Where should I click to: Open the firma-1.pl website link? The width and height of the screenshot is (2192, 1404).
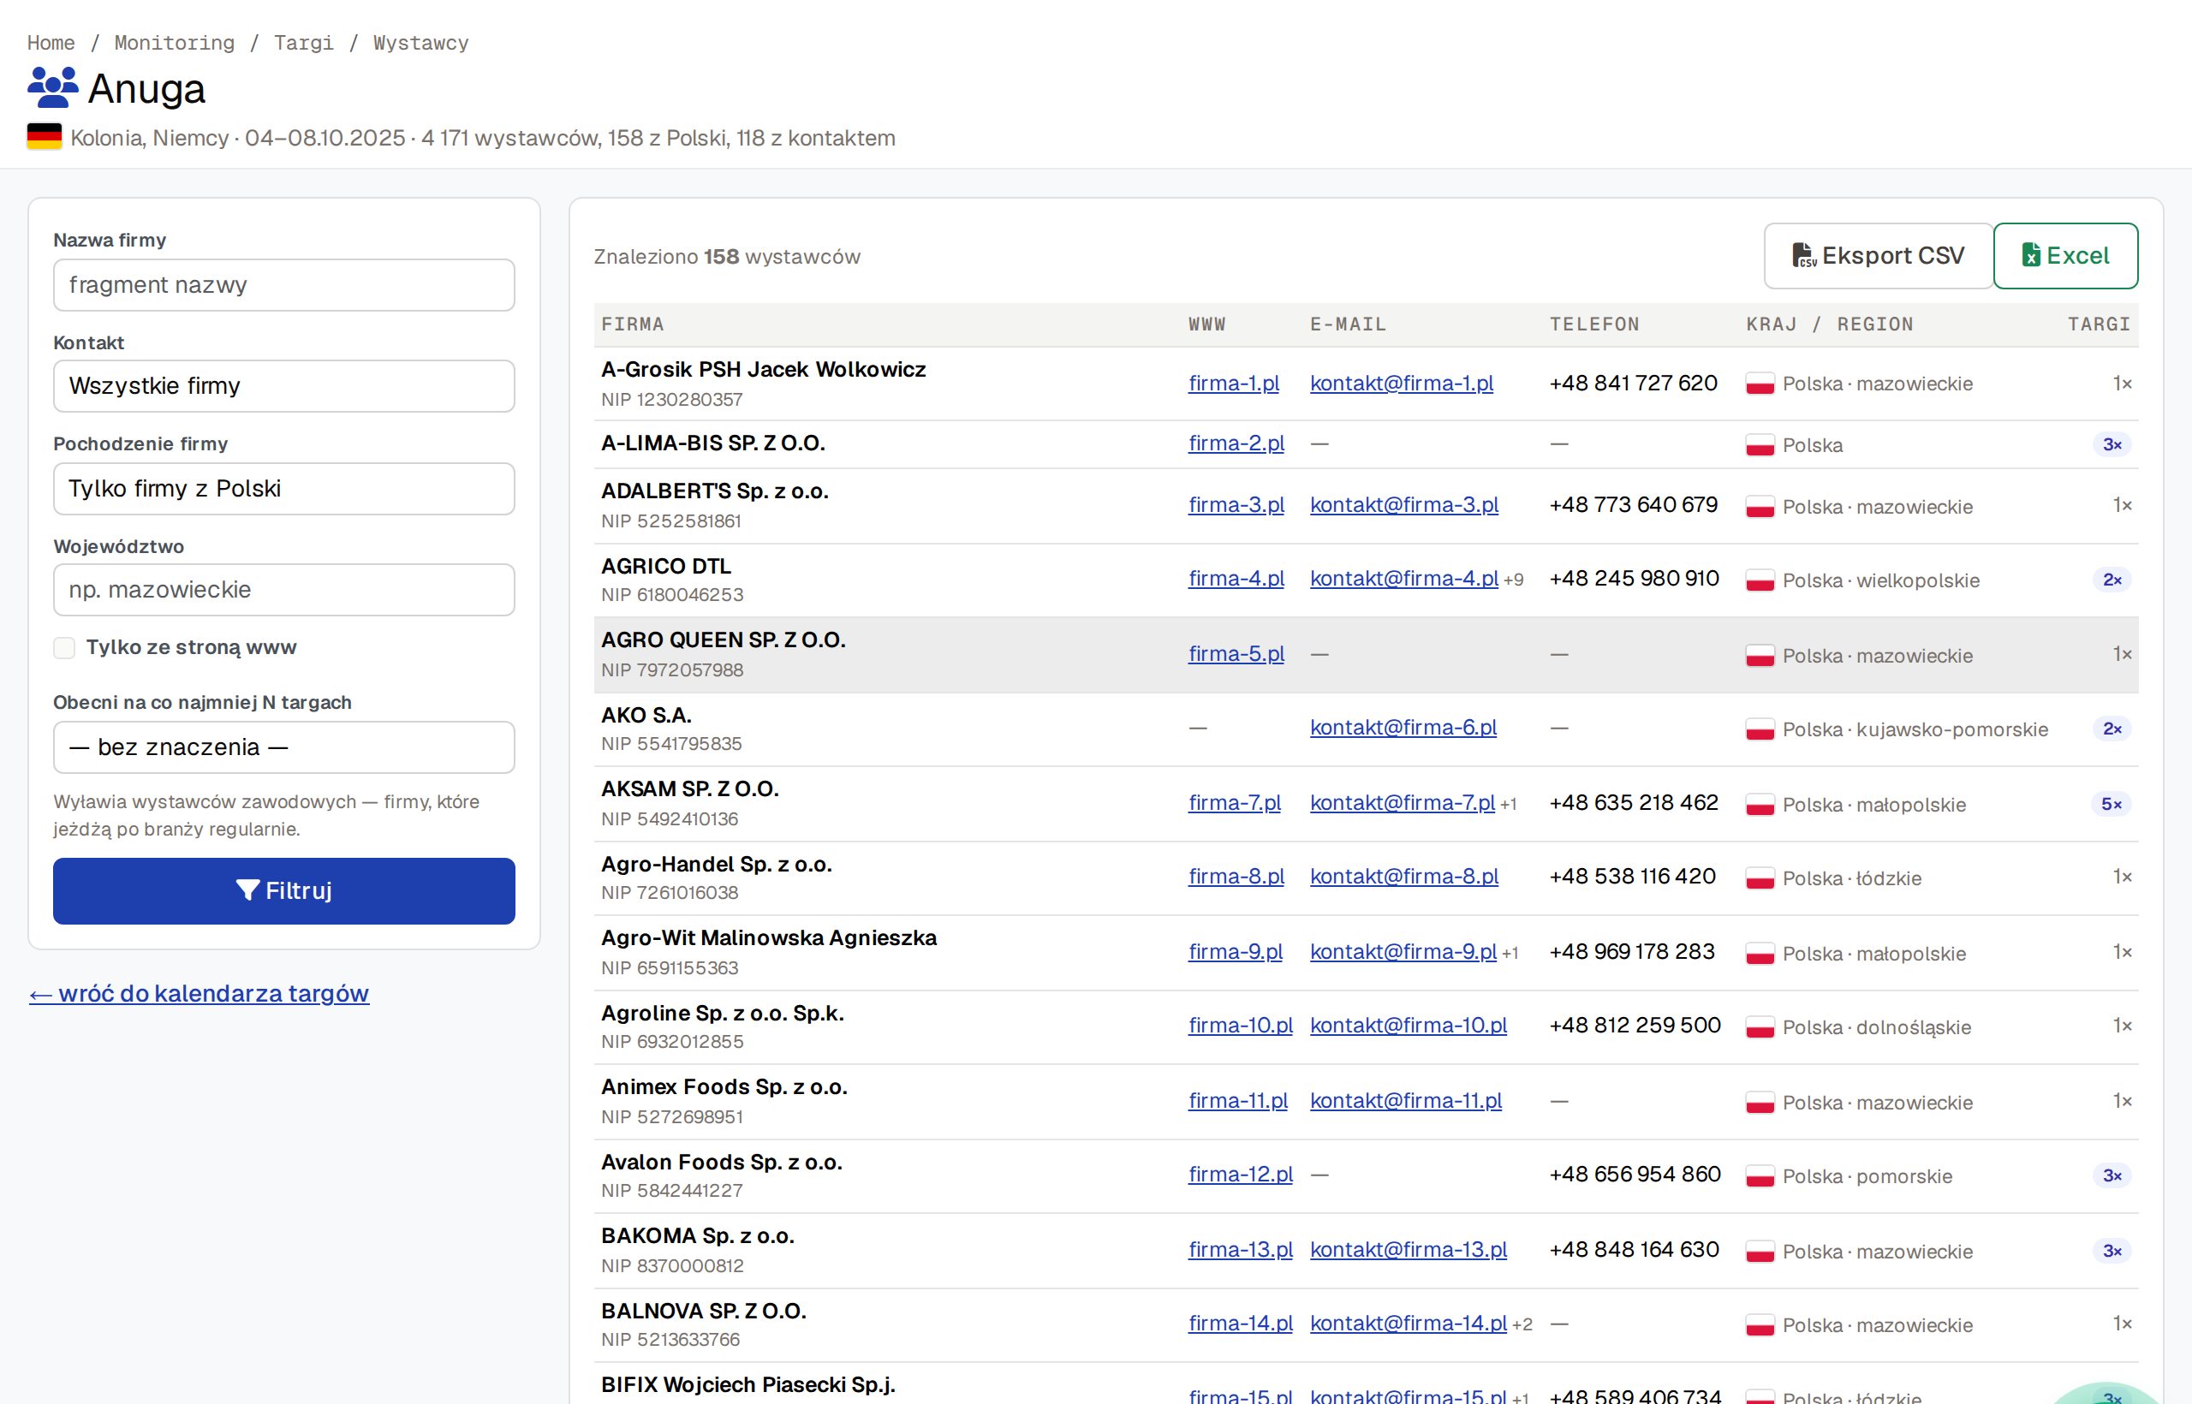point(1234,383)
